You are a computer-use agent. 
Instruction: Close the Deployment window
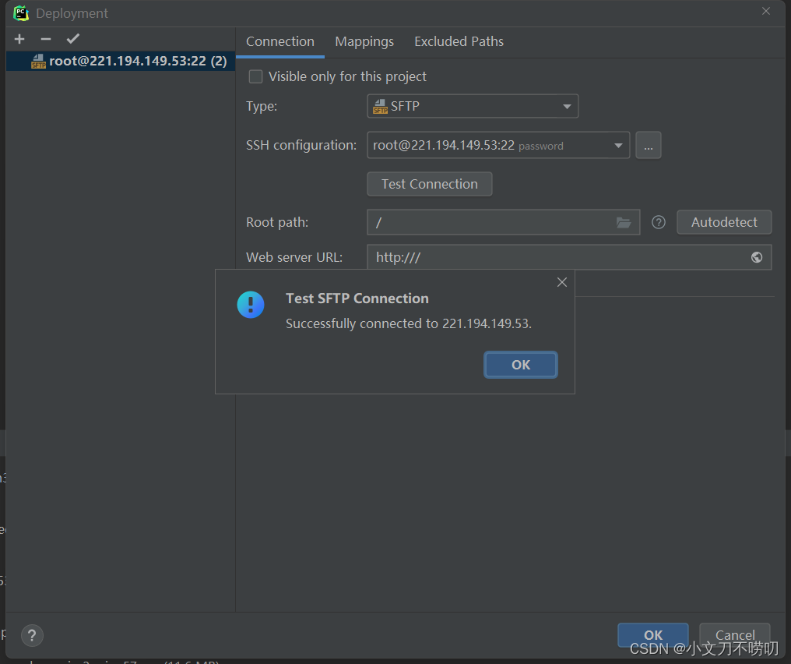(766, 11)
